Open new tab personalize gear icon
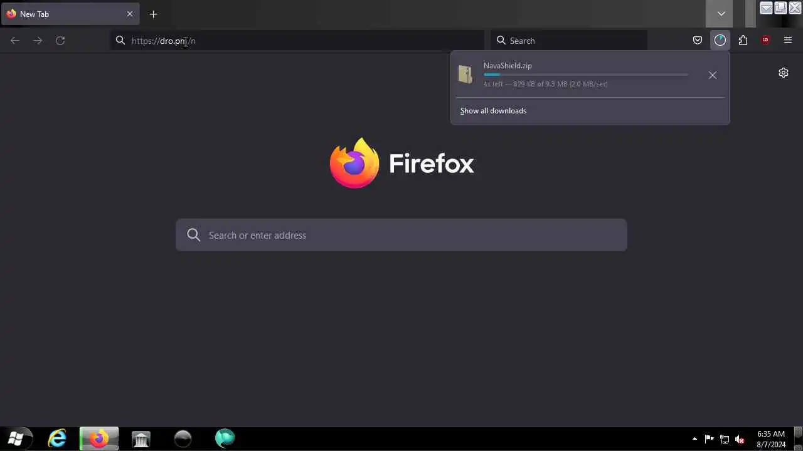 pyautogui.click(x=784, y=73)
